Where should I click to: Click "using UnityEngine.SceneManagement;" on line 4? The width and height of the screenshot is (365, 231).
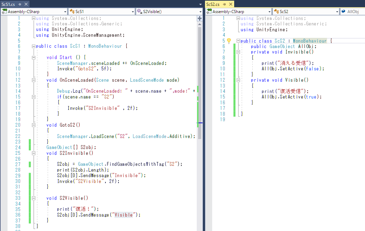coord(80,35)
